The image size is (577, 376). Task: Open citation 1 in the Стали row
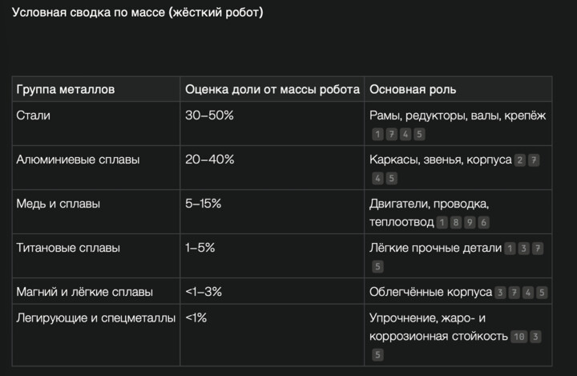[x=377, y=134]
